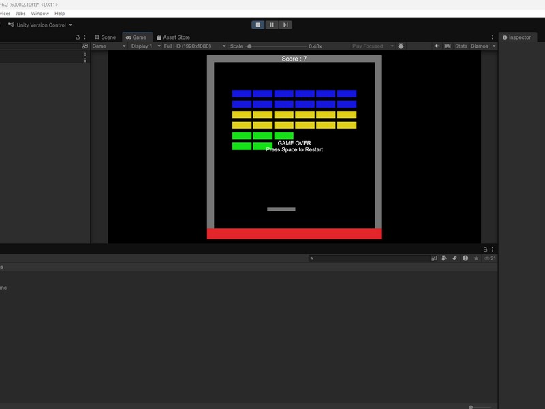Image resolution: width=545 pixels, height=409 pixels.
Task: Click the bug icon in Game toolbar
Action: (x=401, y=46)
